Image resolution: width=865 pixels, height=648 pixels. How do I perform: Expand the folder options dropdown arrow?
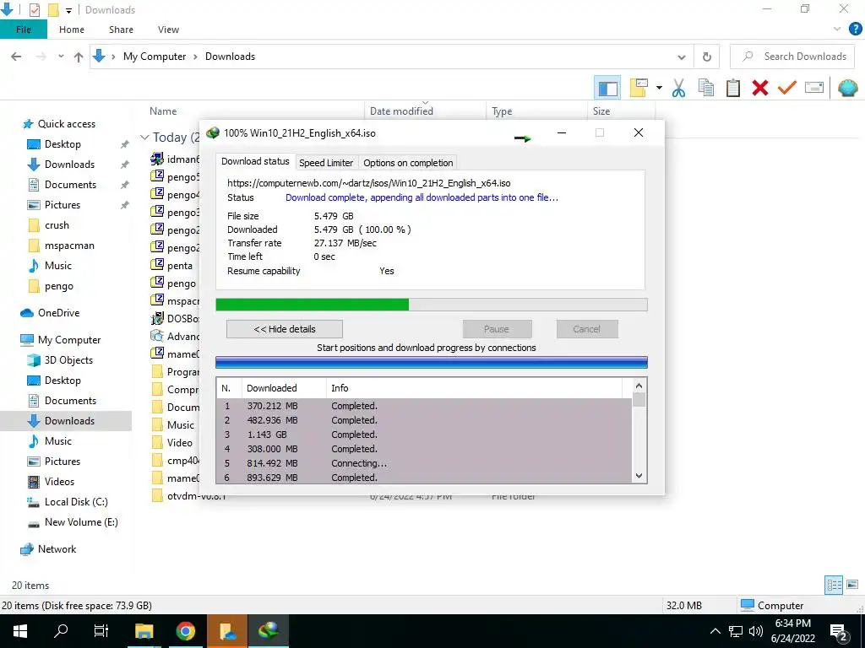659,88
